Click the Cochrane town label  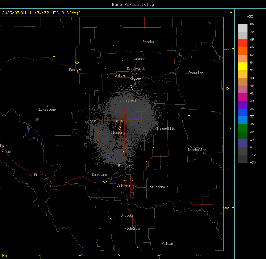coord(99,175)
